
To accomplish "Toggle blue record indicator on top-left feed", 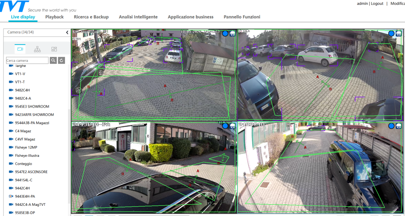I will tap(225, 34).
